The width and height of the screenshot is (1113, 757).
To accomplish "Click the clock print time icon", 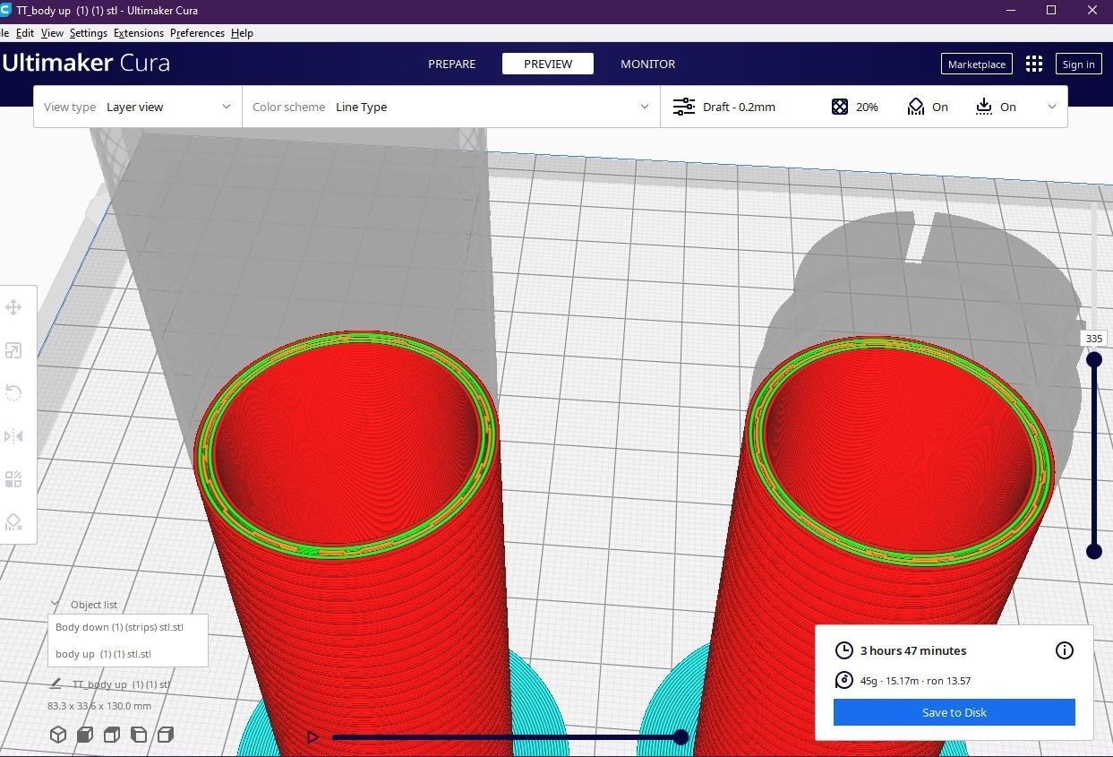I will point(843,650).
